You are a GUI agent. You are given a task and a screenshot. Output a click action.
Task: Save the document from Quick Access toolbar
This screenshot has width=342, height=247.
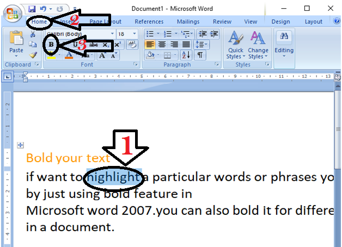coord(32,9)
